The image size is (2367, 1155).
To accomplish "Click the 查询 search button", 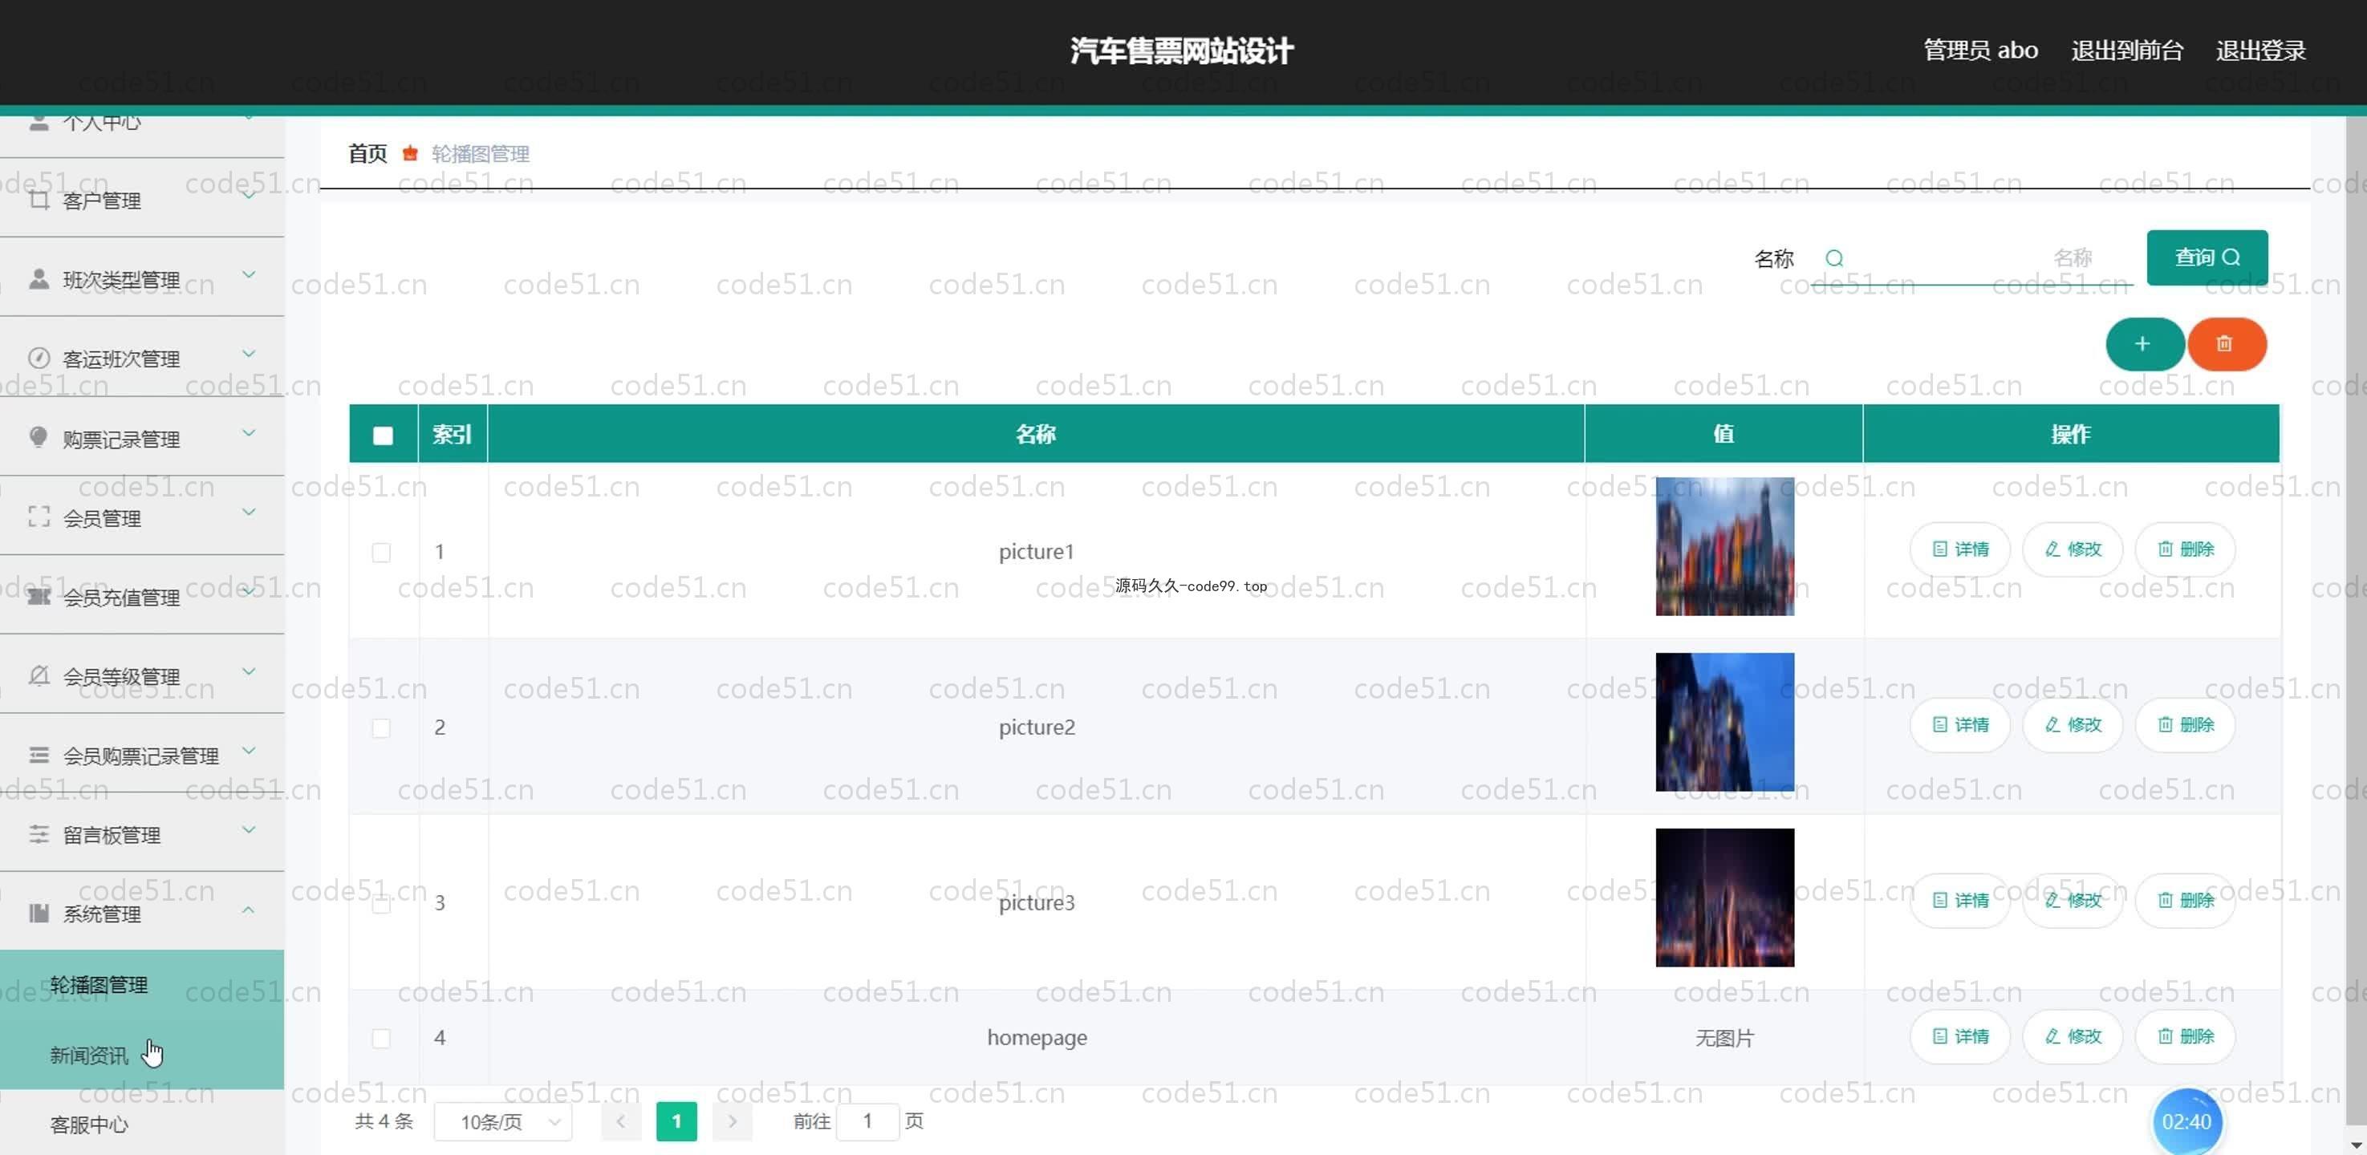I will click(2207, 257).
